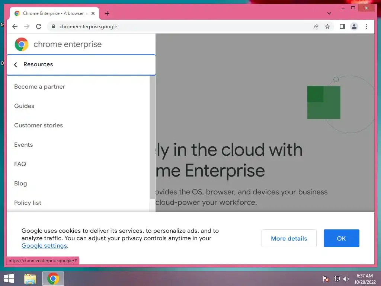
Task: Open File Explorer from the taskbar
Action: pyautogui.click(x=30, y=279)
